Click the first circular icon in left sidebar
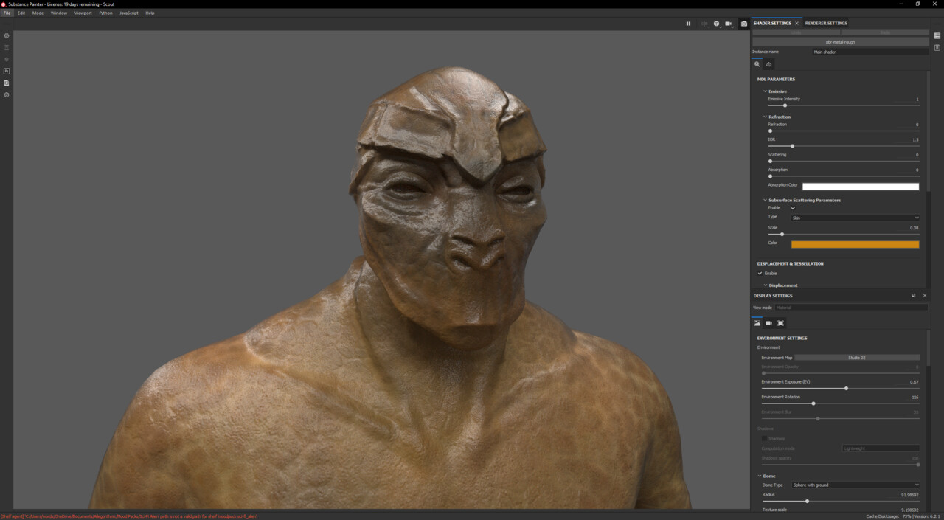The height and width of the screenshot is (520, 944). (x=7, y=35)
